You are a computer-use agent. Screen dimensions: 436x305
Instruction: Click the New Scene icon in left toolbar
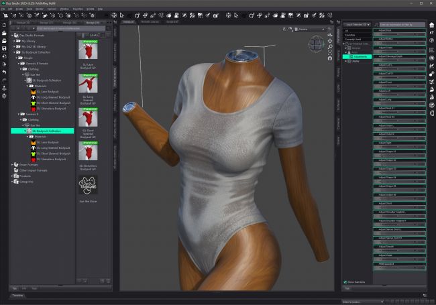(x=4, y=25)
